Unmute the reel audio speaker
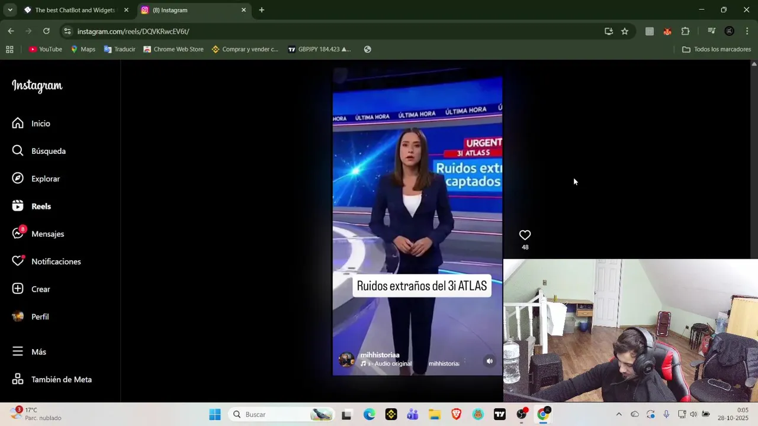758x426 pixels. [490, 360]
